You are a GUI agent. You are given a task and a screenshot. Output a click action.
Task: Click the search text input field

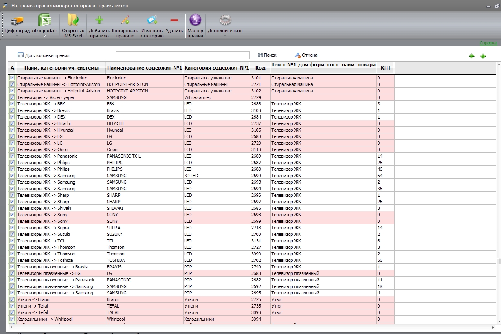tap(182, 55)
